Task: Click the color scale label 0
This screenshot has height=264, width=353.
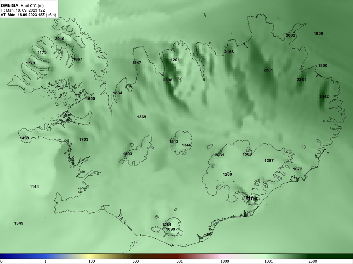Action: [1, 261]
